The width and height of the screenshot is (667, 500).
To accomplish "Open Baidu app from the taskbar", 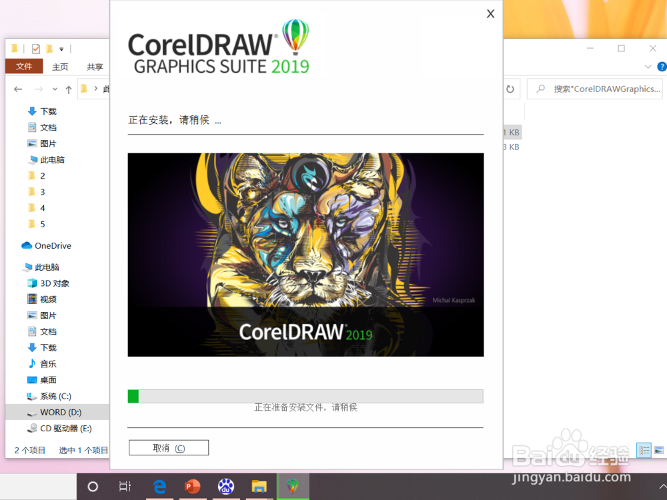I will (226, 487).
